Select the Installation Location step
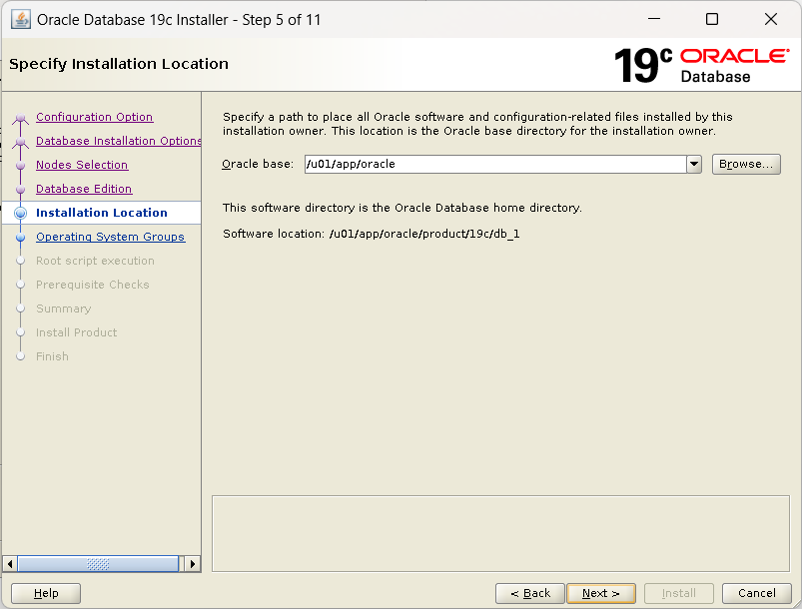Viewport: 802px width, 609px height. [101, 213]
